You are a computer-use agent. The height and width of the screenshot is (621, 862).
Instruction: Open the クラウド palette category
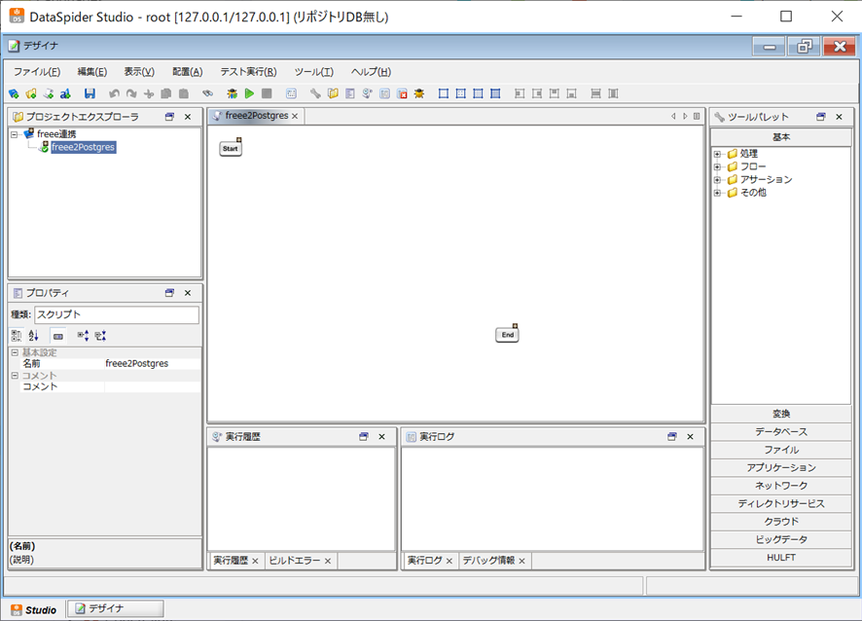tap(781, 522)
